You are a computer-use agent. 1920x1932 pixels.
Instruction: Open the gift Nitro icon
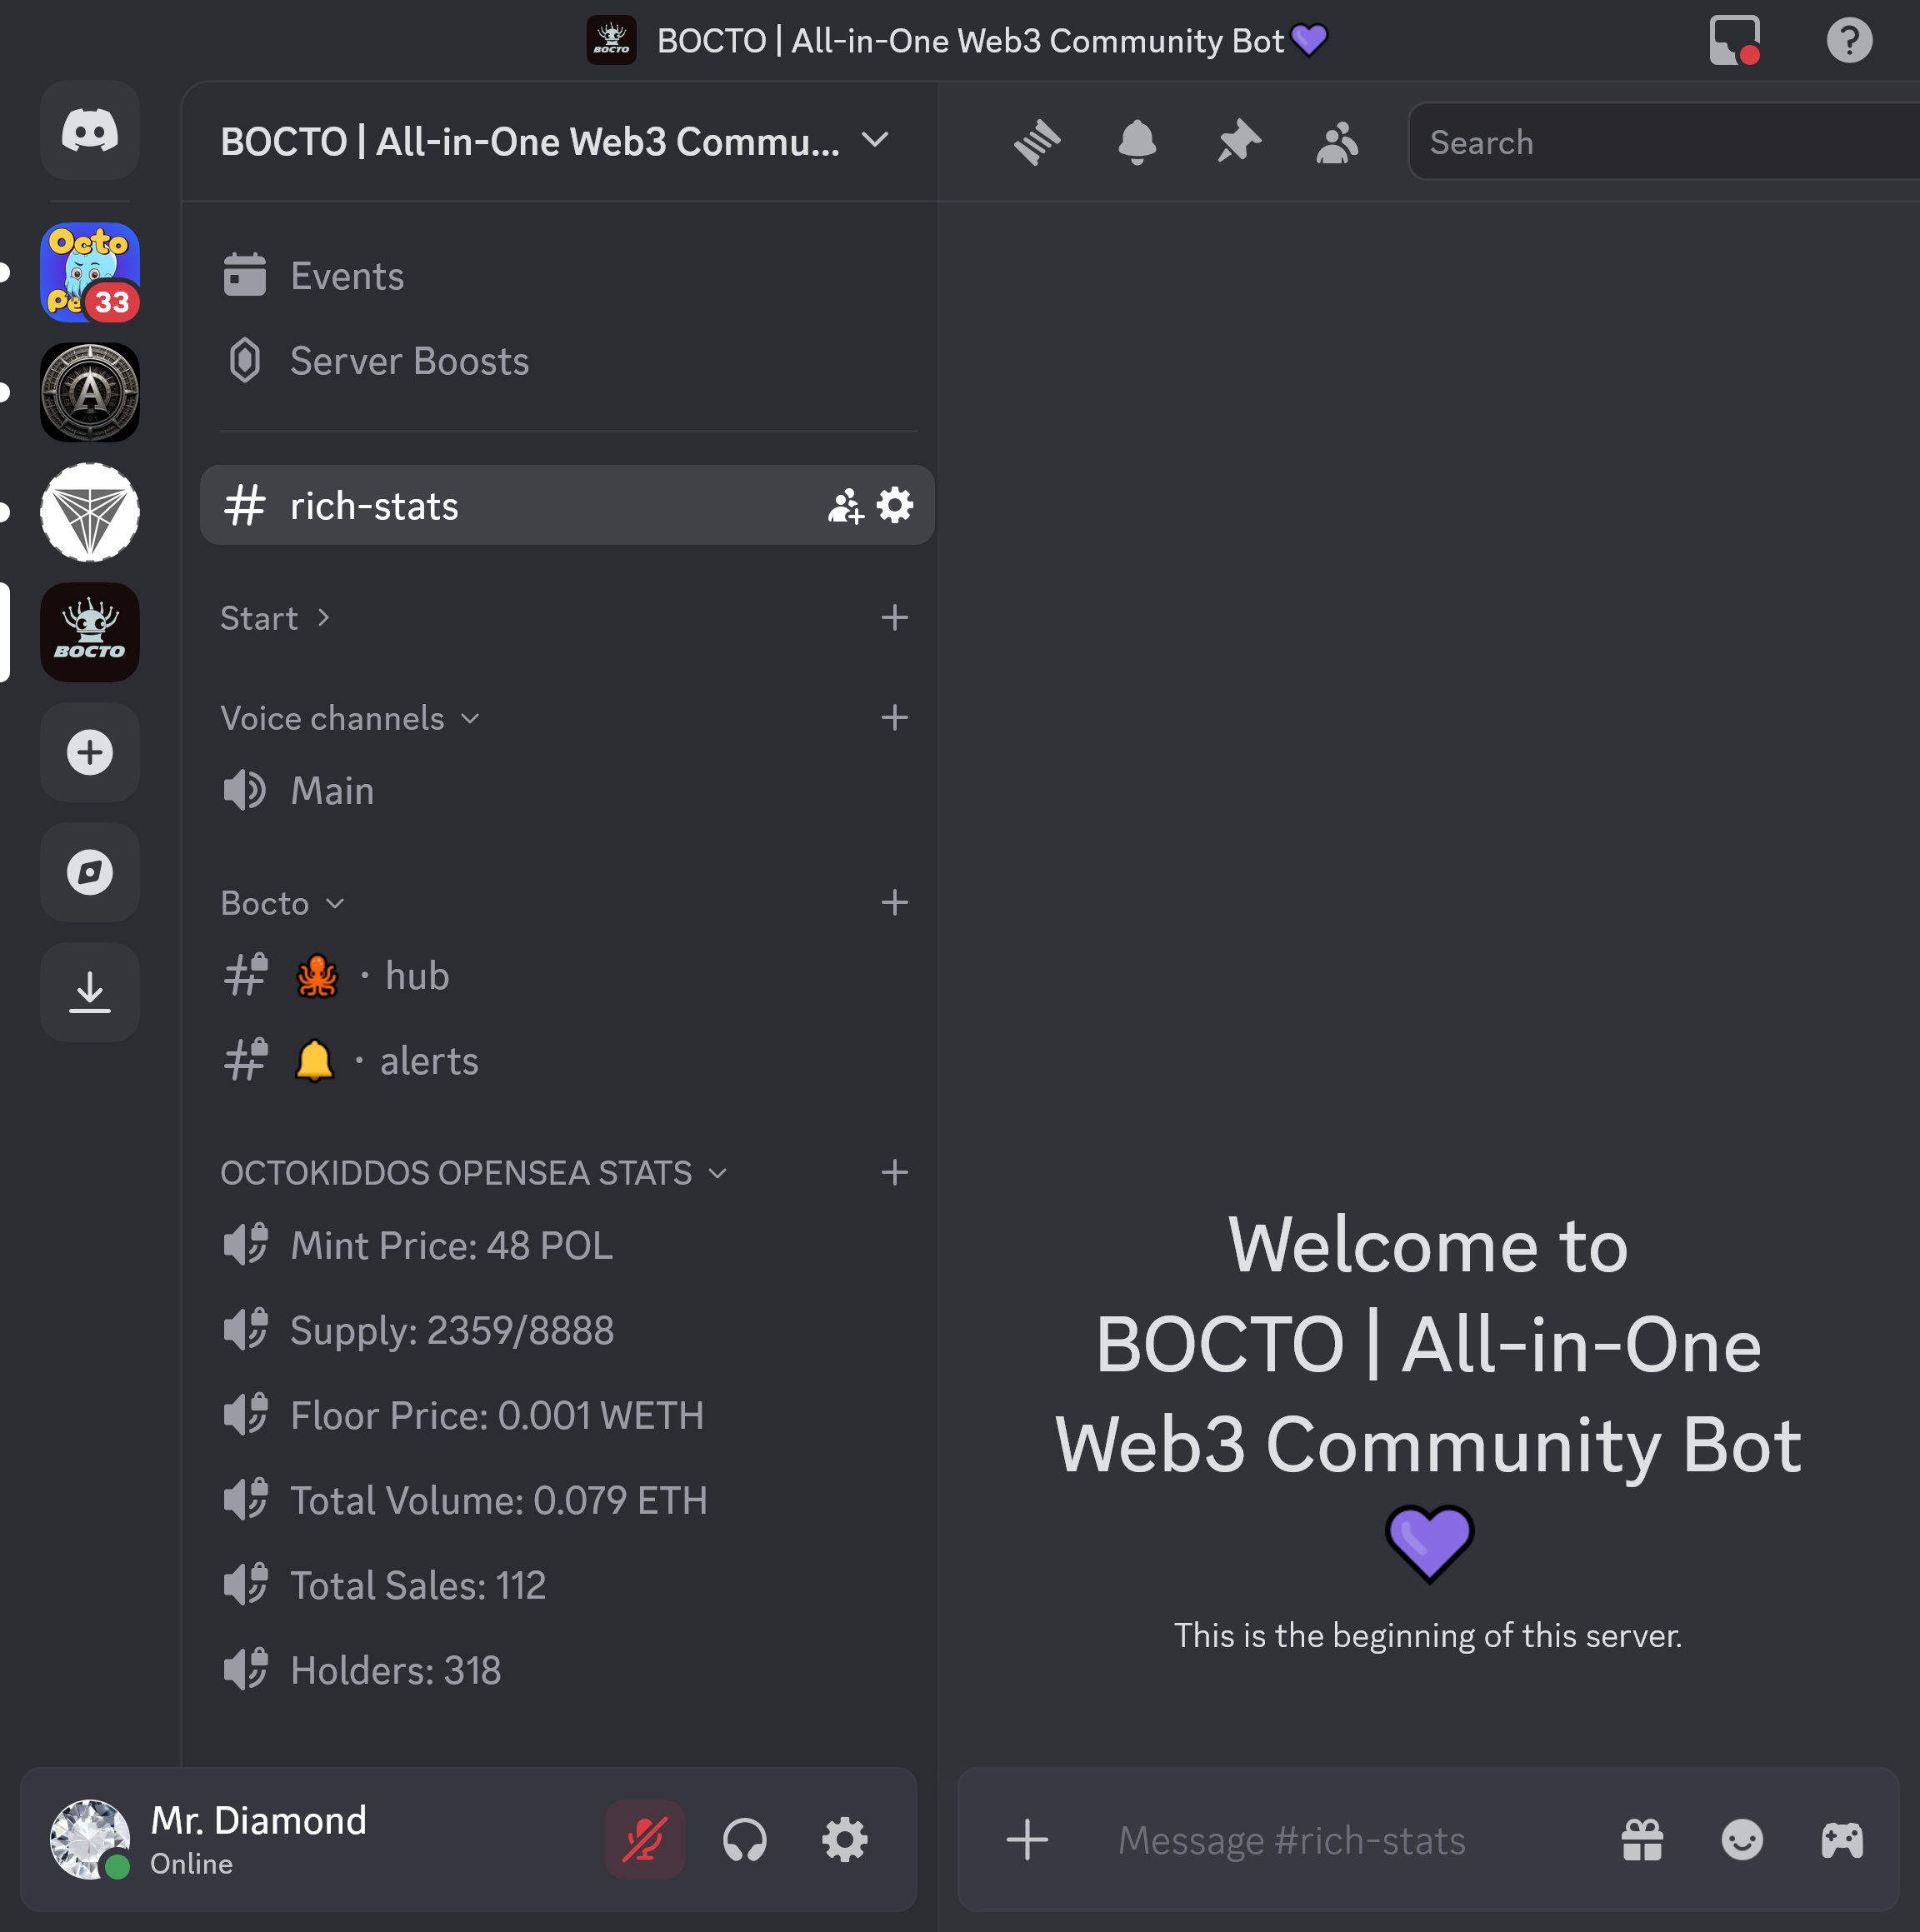1641,1840
